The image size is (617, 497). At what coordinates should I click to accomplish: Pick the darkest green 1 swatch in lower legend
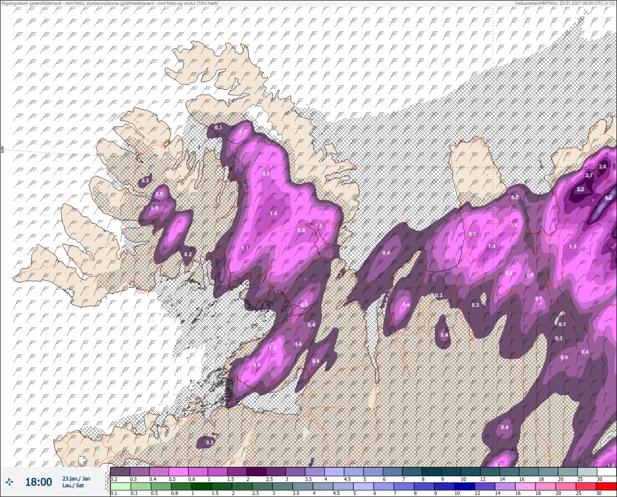(x=201, y=486)
